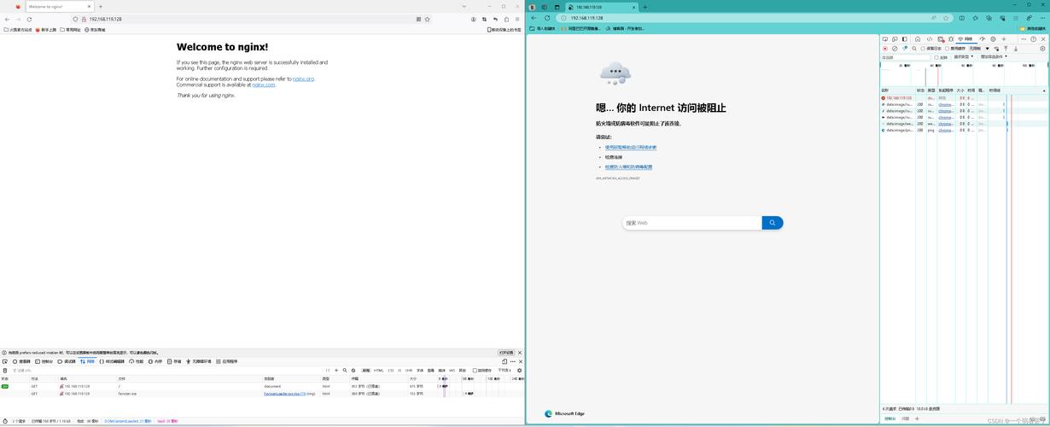Viewport: 1050px width, 427px height.
Task: Switch to the Network tab in Firefox DevTools
Action: coord(88,361)
